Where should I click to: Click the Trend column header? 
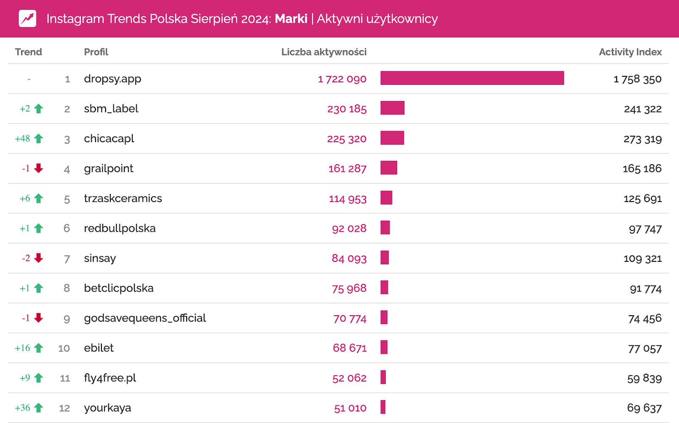[28, 52]
